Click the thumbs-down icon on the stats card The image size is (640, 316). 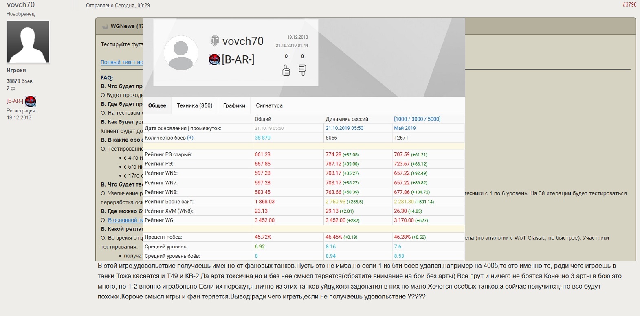pos(302,70)
